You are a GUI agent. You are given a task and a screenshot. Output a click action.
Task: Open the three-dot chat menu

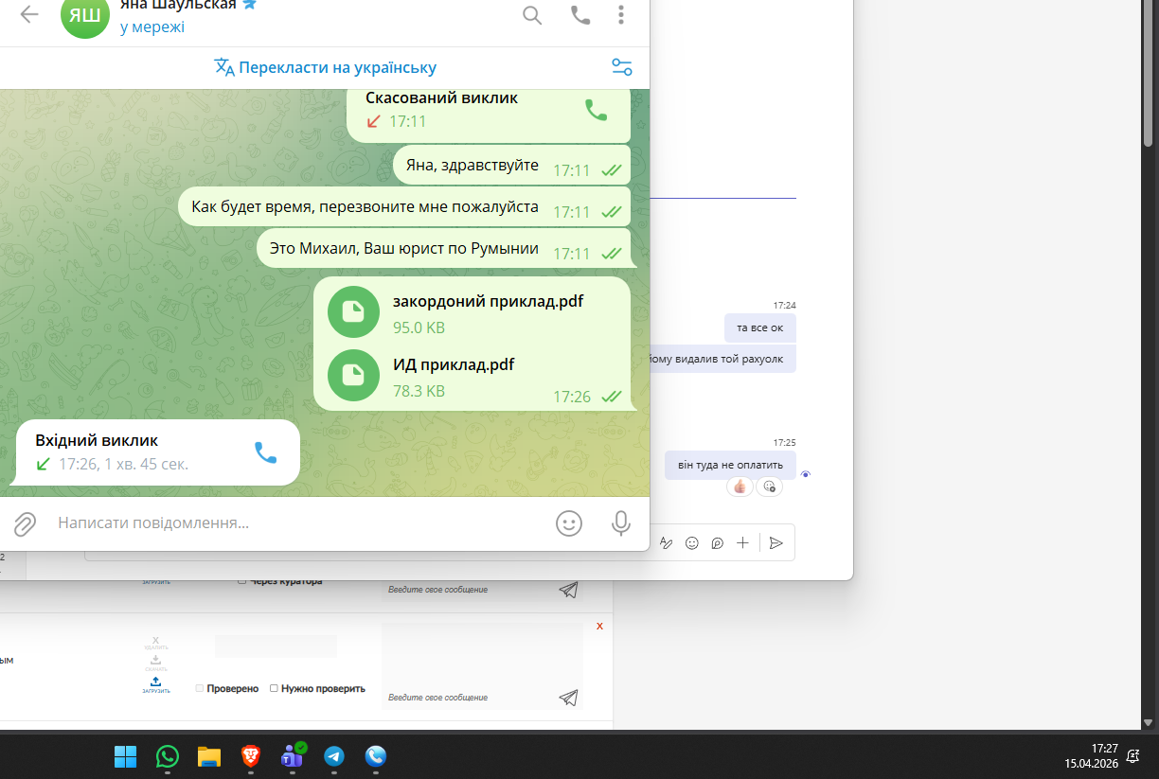click(x=621, y=14)
